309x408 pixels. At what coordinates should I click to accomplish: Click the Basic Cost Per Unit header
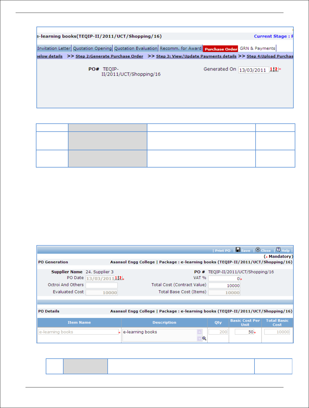point(245,322)
